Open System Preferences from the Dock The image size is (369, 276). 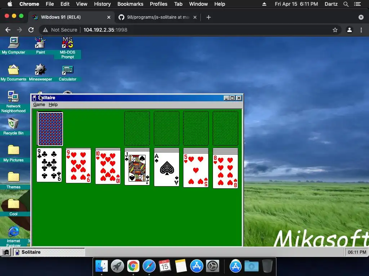pos(213,266)
